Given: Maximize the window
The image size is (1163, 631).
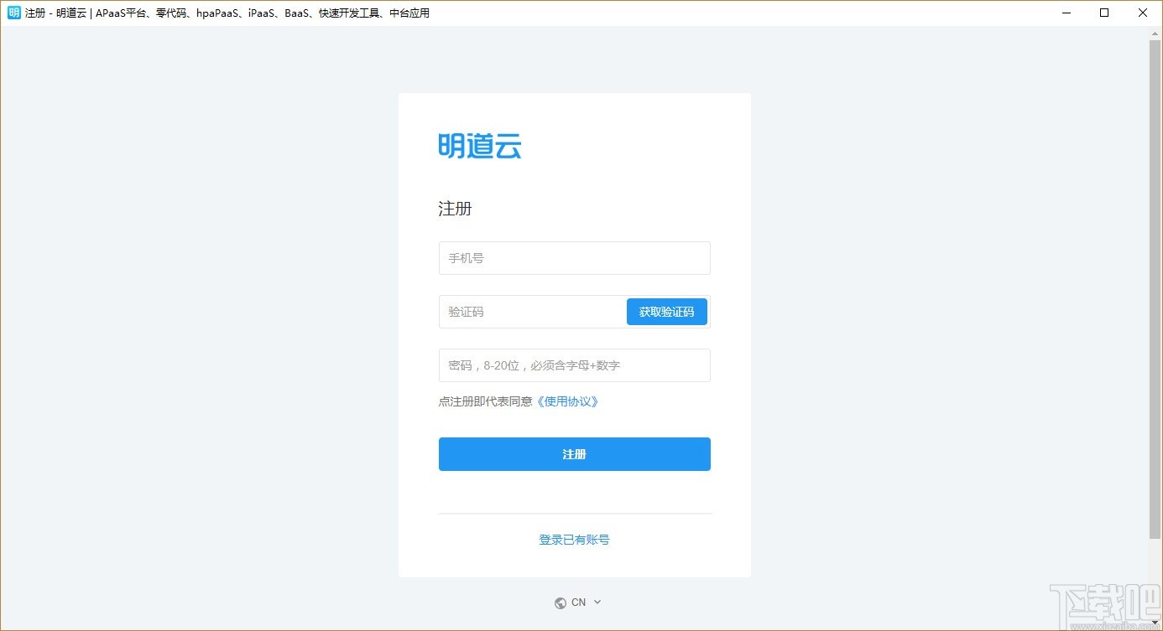Looking at the screenshot, I should coord(1104,13).
